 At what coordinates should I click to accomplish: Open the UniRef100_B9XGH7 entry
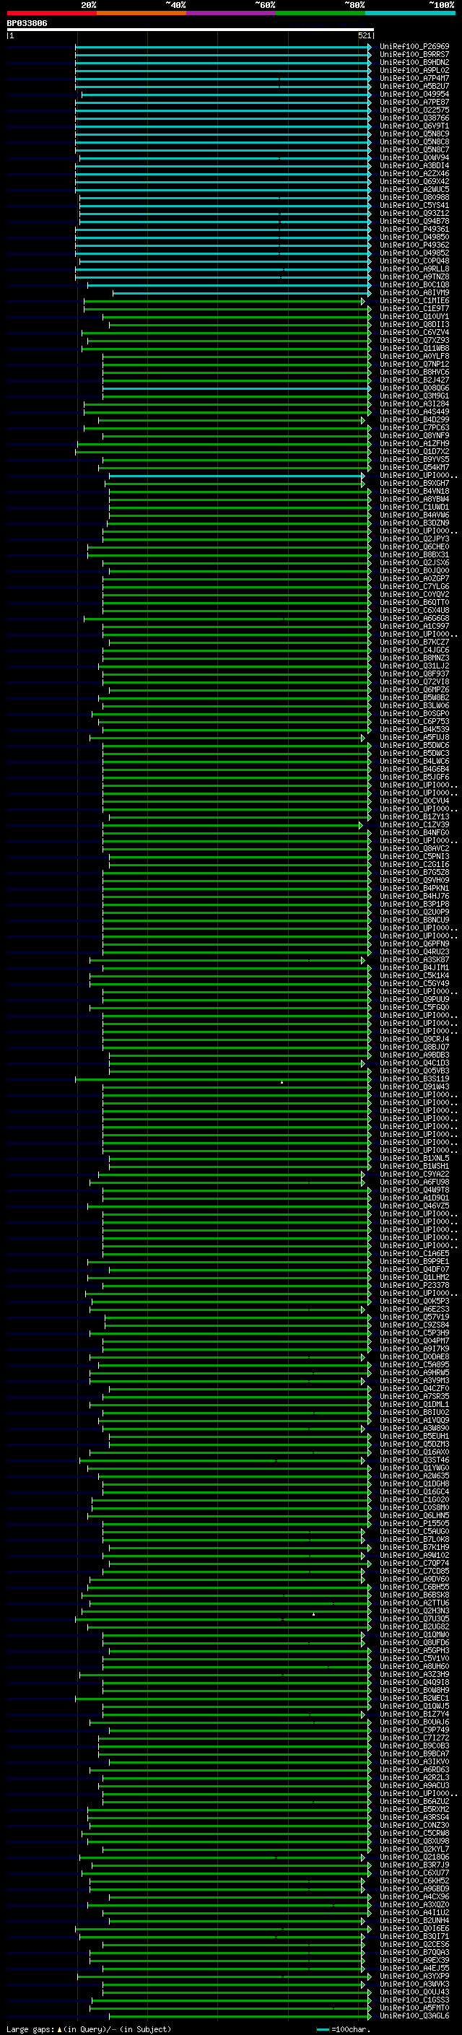(414, 484)
